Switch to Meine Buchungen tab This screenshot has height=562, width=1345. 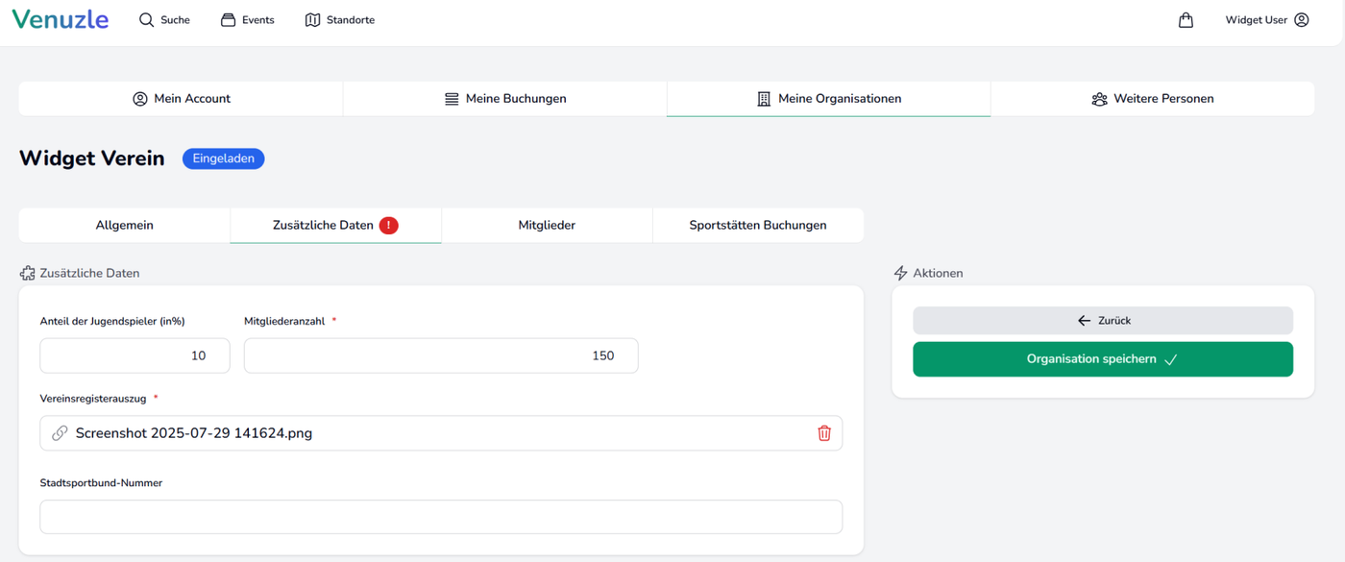point(505,99)
